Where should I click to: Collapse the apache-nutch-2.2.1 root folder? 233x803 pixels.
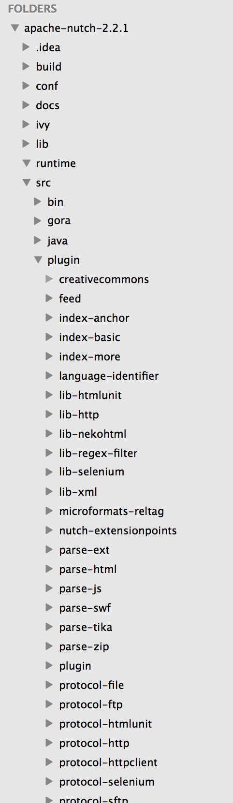pos(15,28)
